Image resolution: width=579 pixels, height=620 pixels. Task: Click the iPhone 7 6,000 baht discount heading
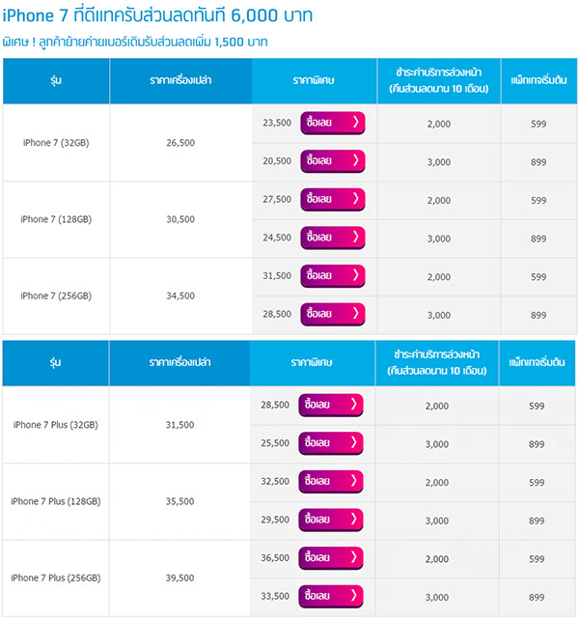click(x=171, y=16)
